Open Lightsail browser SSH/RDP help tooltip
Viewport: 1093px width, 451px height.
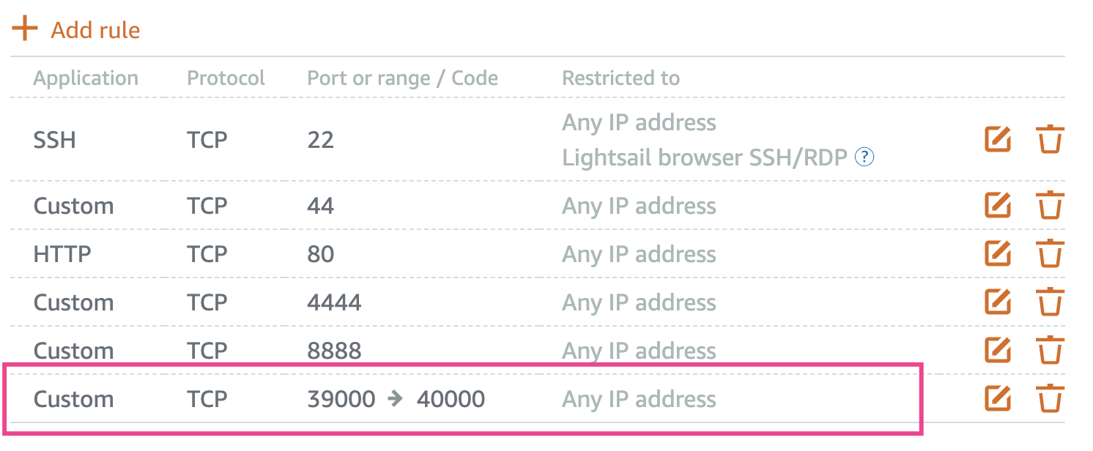(864, 157)
